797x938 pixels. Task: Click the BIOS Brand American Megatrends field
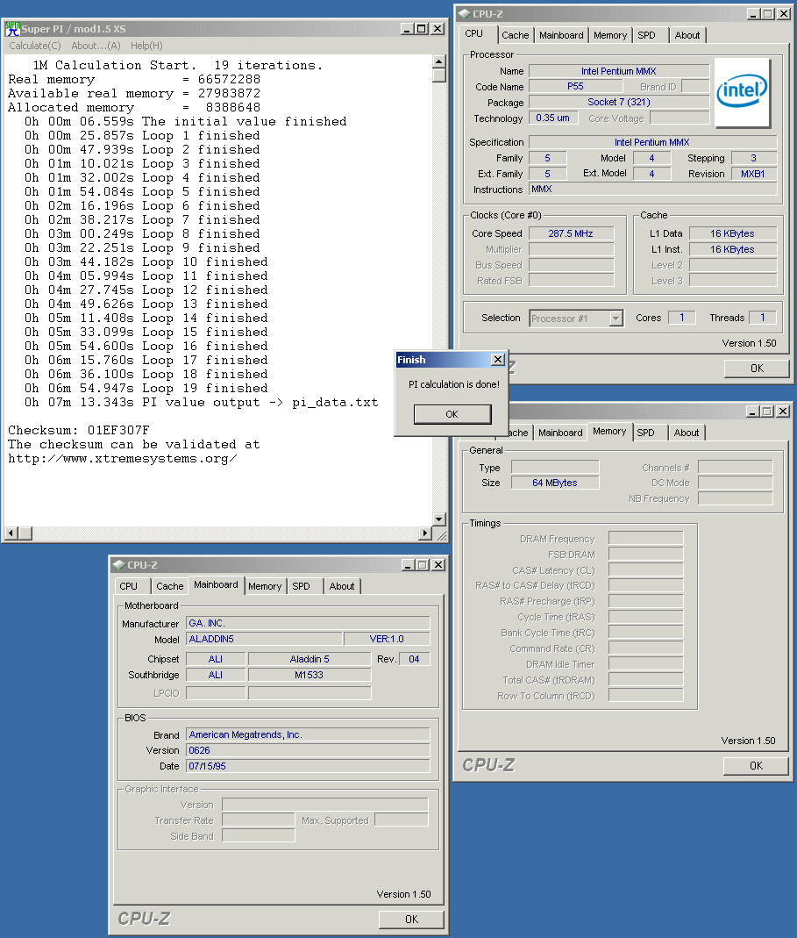coord(308,734)
